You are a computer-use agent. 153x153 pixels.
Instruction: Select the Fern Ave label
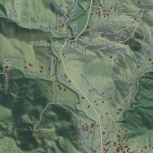click(138, 68)
